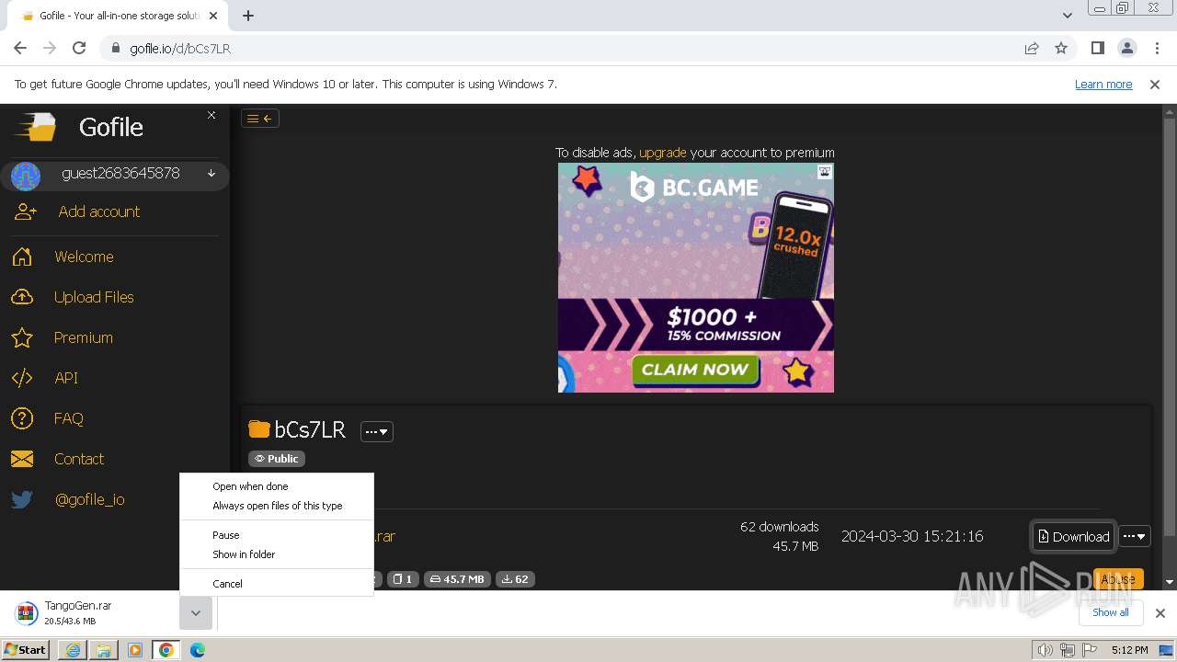Click upgrade link above the ad
The height and width of the screenshot is (662, 1177).
[663, 153]
